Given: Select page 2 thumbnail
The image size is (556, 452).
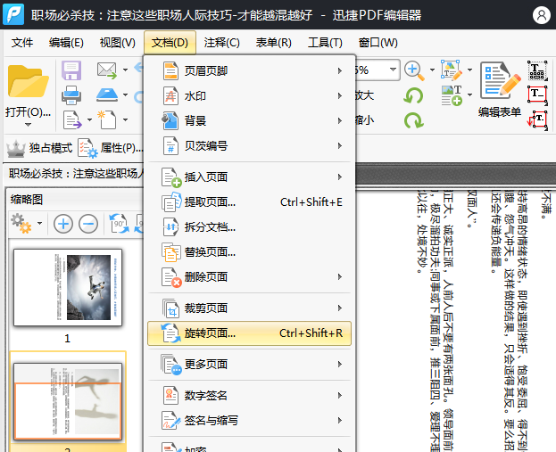Looking at the screenshot, I should tap(68, 401).
